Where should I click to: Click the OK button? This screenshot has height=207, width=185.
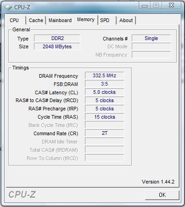[162, 195]
